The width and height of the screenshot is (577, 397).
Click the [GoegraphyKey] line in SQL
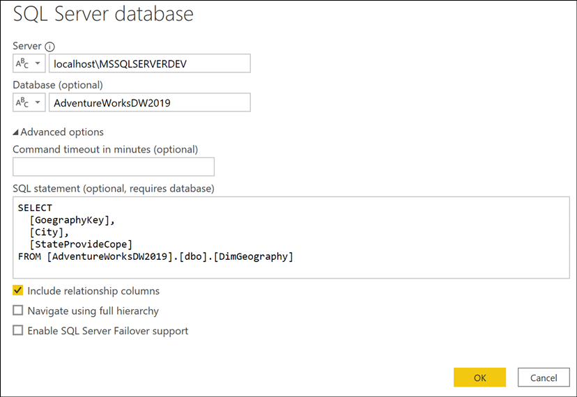click(x=72, y=220)
